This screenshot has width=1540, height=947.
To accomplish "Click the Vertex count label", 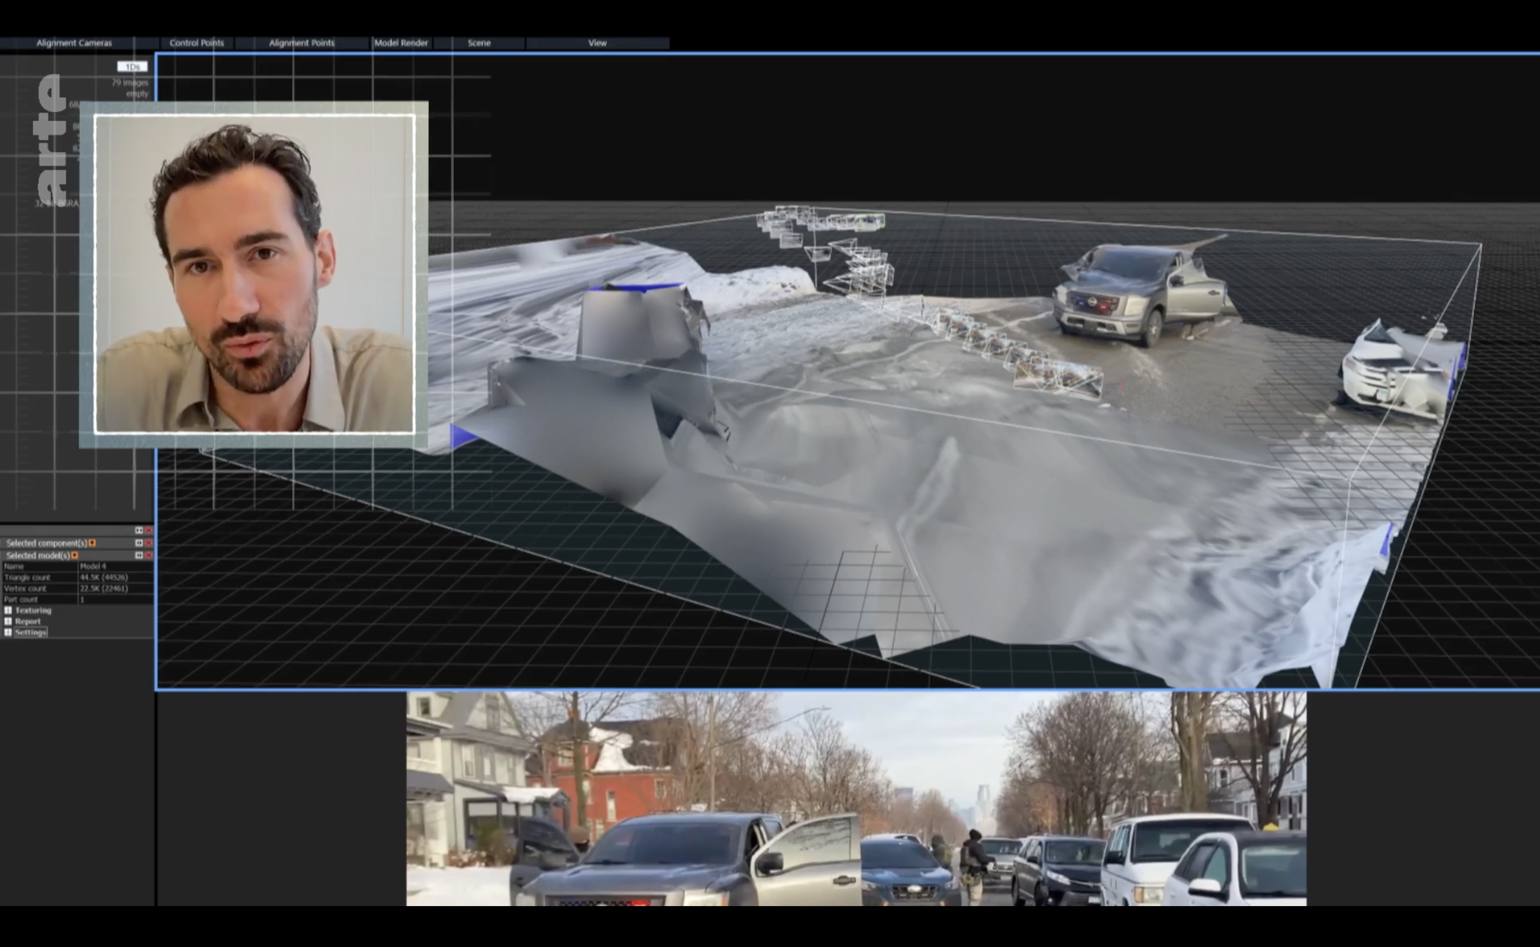I will click(x=25, y=589).
